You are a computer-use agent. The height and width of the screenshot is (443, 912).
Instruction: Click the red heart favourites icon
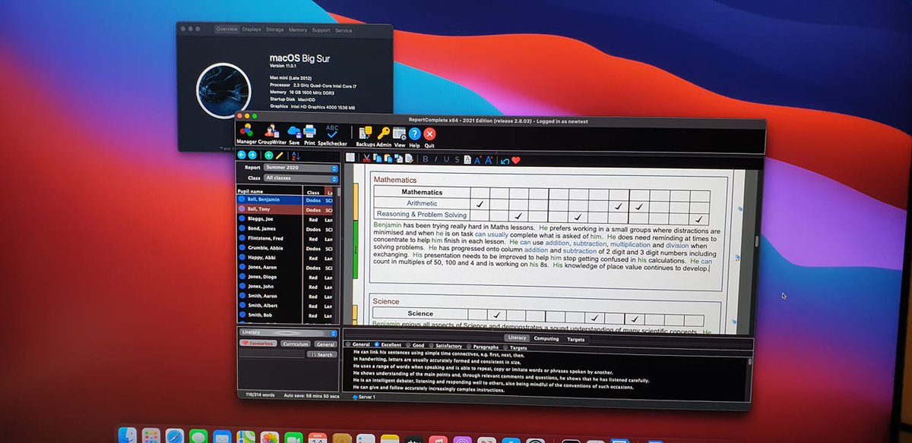click(x=516, y=160)
